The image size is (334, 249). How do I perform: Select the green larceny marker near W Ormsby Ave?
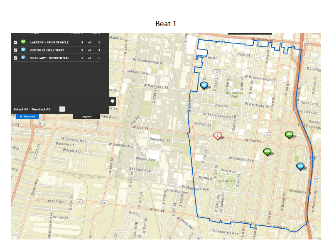pyautogui.click(x=267, y=152)
